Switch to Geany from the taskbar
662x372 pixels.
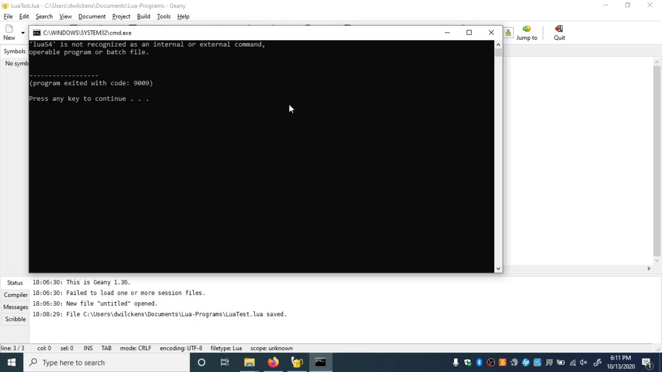click(x=297, y=363)
